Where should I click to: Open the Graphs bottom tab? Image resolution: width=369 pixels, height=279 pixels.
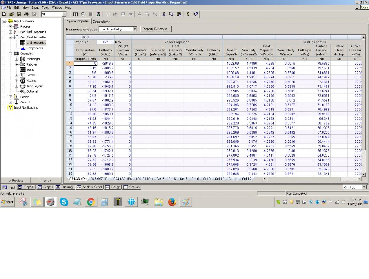point(45,187)
